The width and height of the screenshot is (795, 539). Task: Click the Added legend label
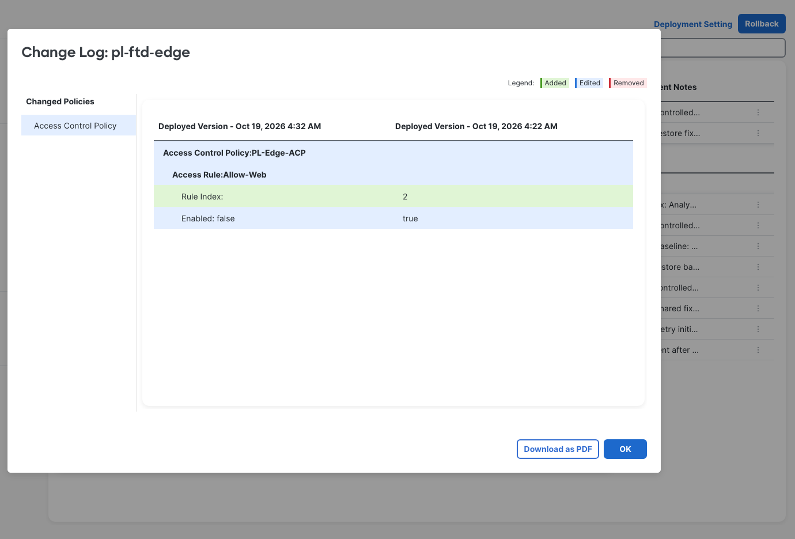(x=555, y=83)
